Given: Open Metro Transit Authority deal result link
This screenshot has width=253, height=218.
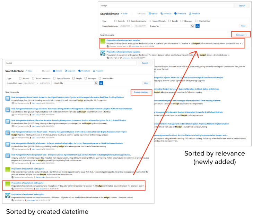Looking at the screenshot, I should [x=68, y=97].
